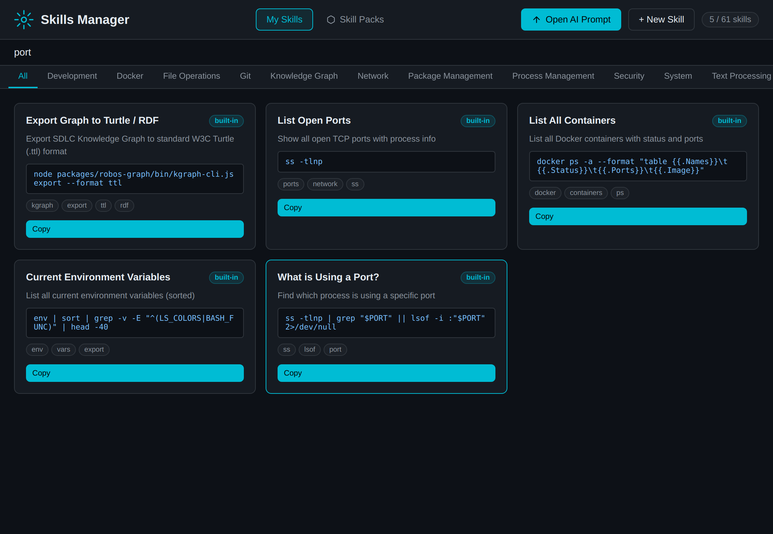Click the ss tag on List Open Ports card

[355, 184]
